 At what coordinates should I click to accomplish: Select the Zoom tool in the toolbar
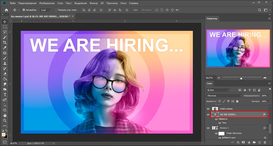pyautogui.click(x=5, y=121)
